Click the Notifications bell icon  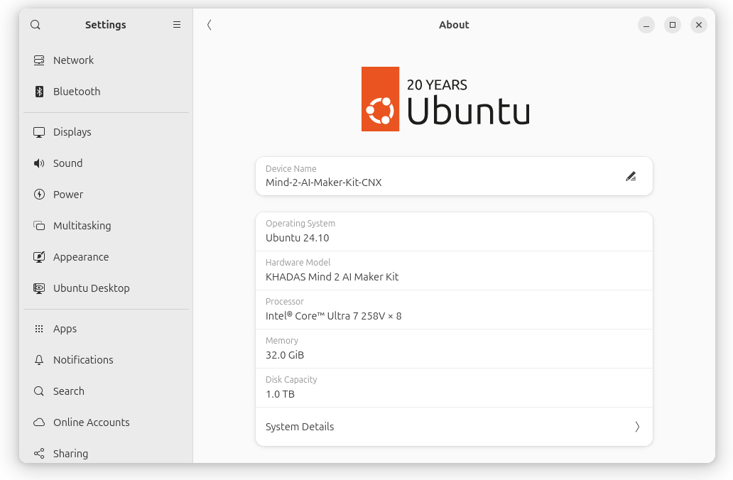pyautogui.click(x=39, y=360)
